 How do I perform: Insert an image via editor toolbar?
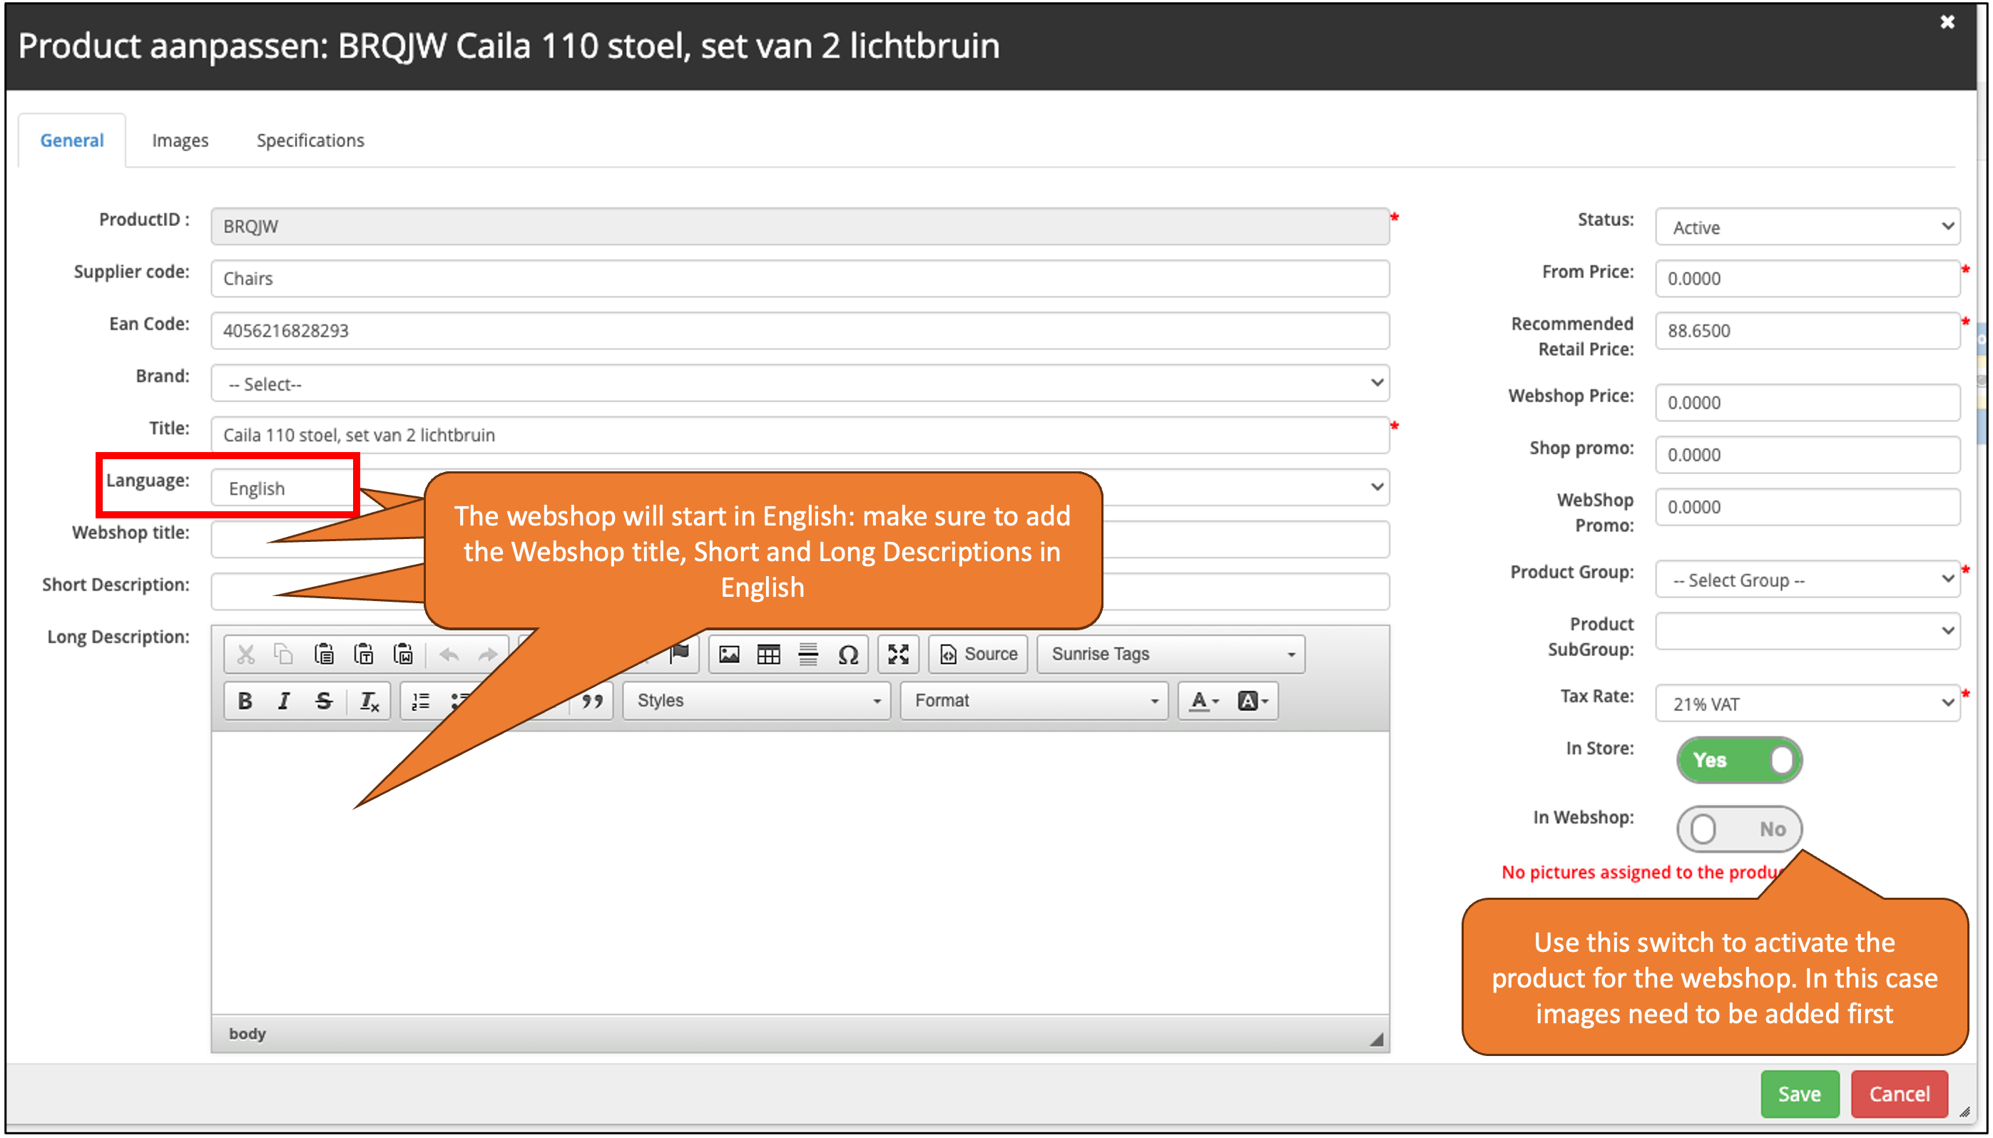729,654
